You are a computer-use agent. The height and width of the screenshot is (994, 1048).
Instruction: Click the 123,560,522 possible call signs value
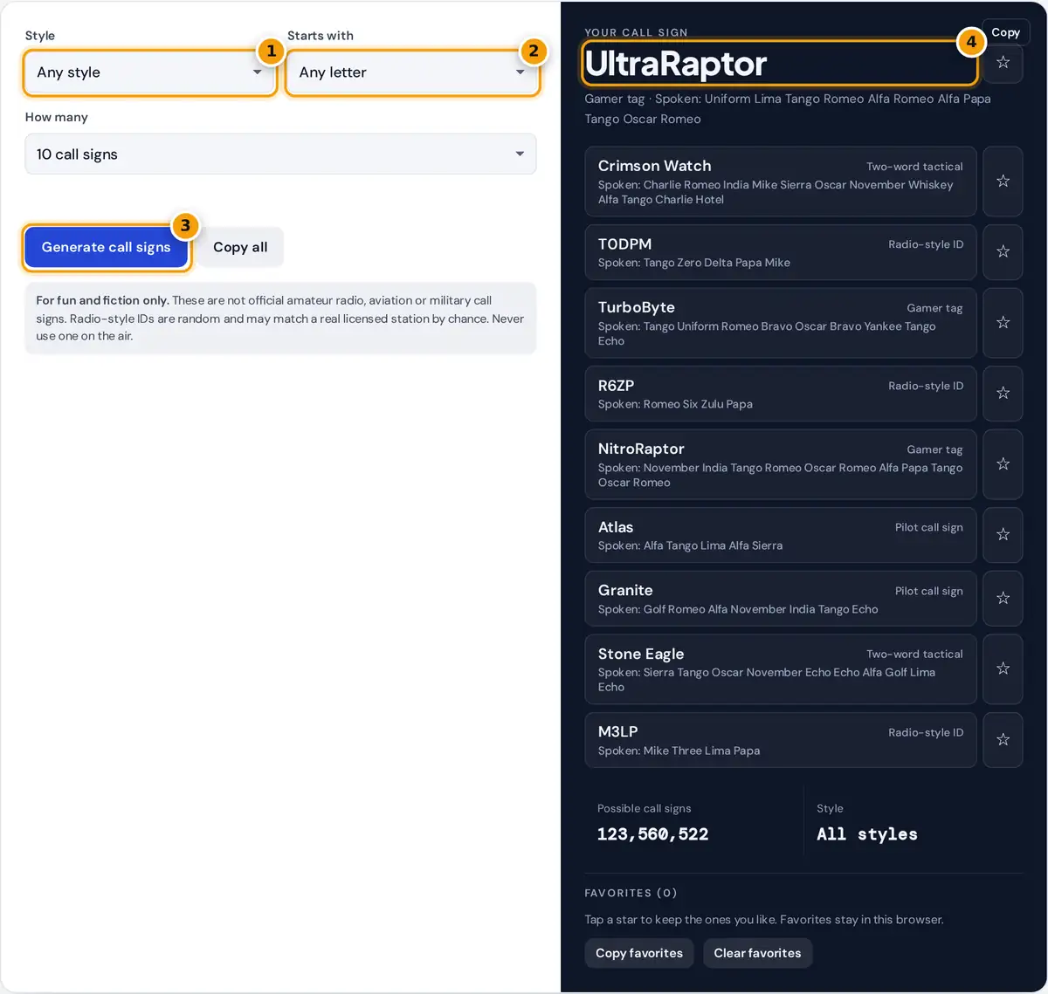pyautogui.click(x=652, y=834)
